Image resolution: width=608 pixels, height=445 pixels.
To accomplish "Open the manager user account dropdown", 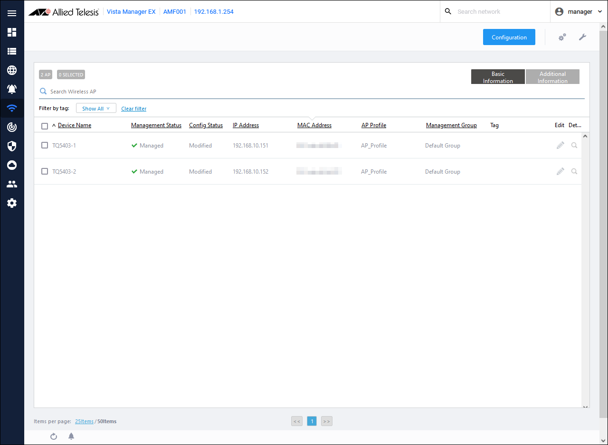I will [579, 12].
